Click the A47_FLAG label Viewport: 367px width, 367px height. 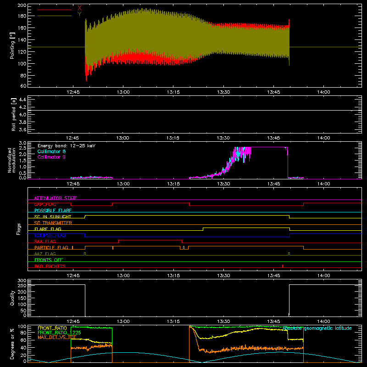pos(45,254)
